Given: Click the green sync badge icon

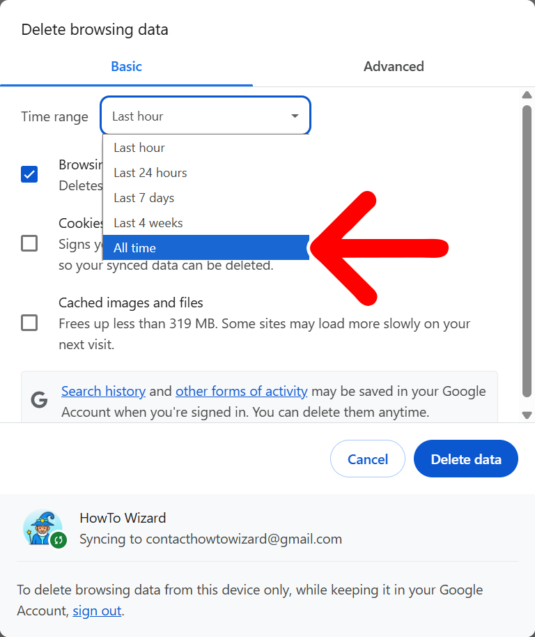Looking at the screenshot, I should 59,539.
